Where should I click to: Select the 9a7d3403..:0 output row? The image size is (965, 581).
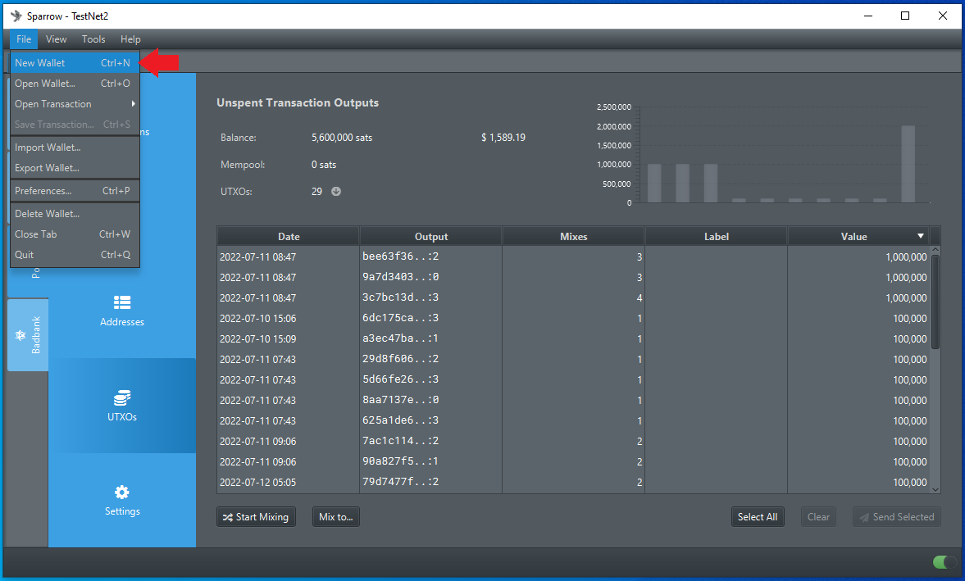coord(574,277)
